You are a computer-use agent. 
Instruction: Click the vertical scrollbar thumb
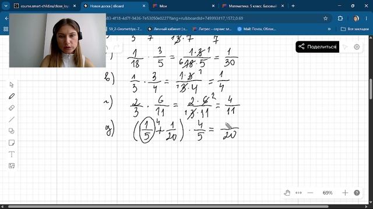371,89
